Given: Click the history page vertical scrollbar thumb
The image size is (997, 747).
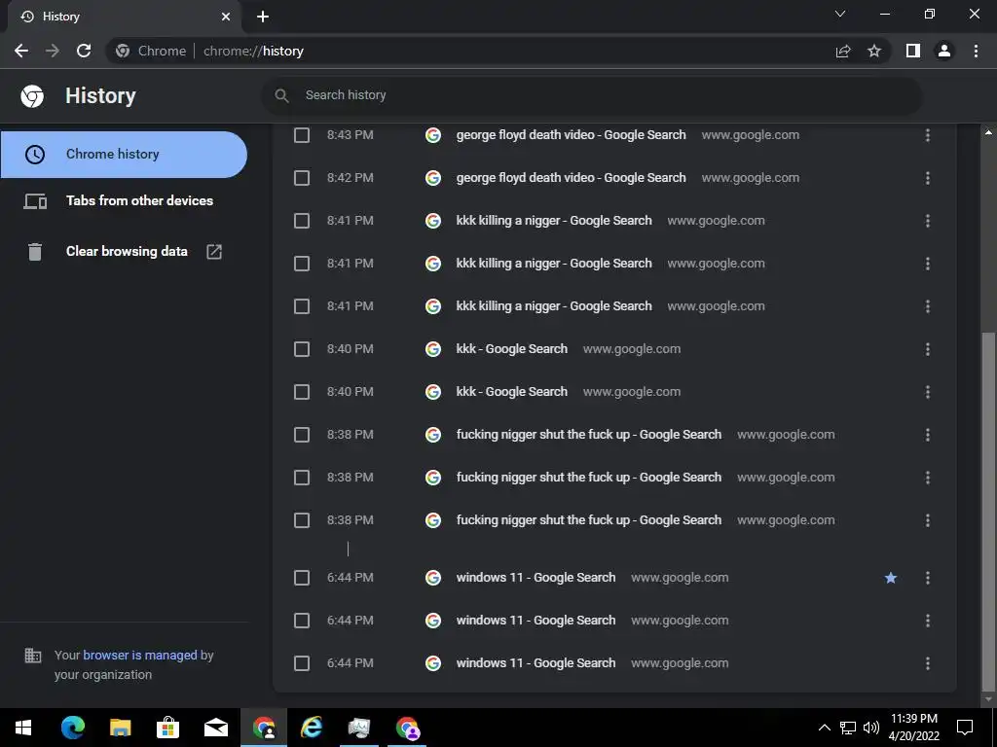Looking at the screenshot, I should click(988, 510).
